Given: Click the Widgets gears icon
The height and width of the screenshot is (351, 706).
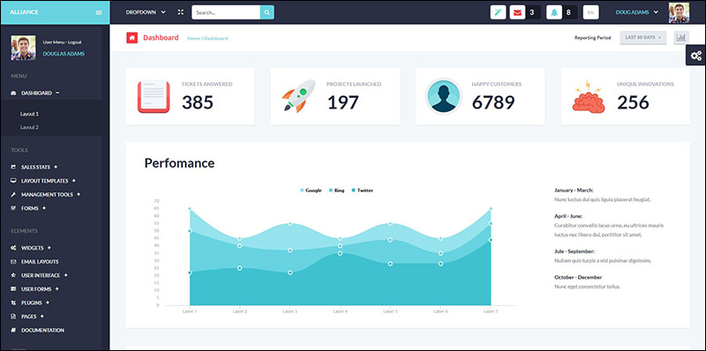Looking at the screenshot, I should click(13, 248).
